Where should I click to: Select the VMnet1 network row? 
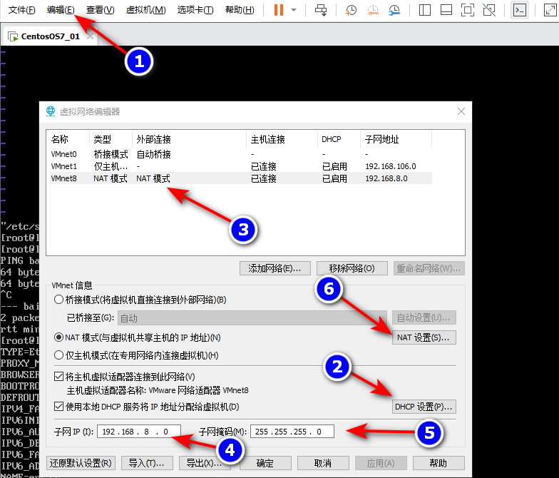point(241,166)
